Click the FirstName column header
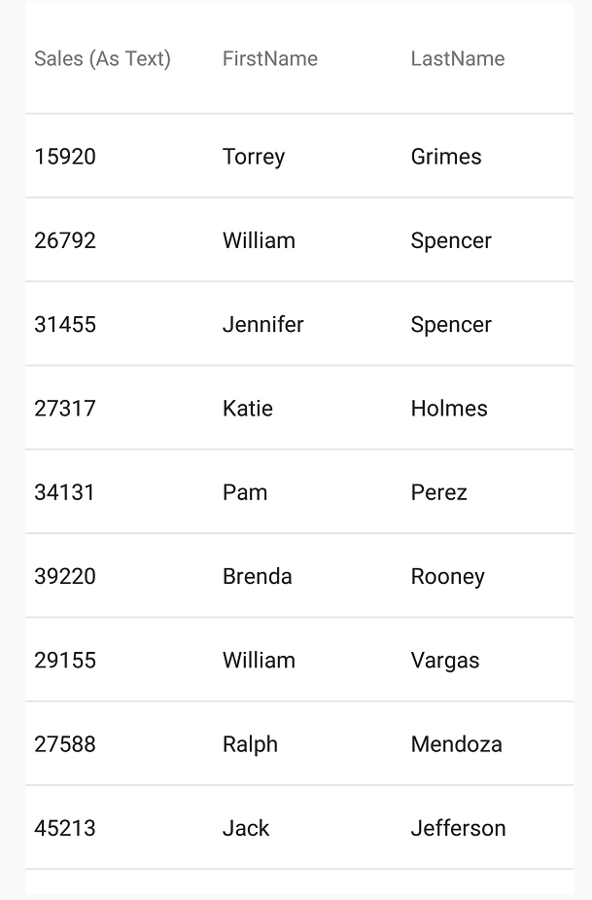 click(270, 58)
